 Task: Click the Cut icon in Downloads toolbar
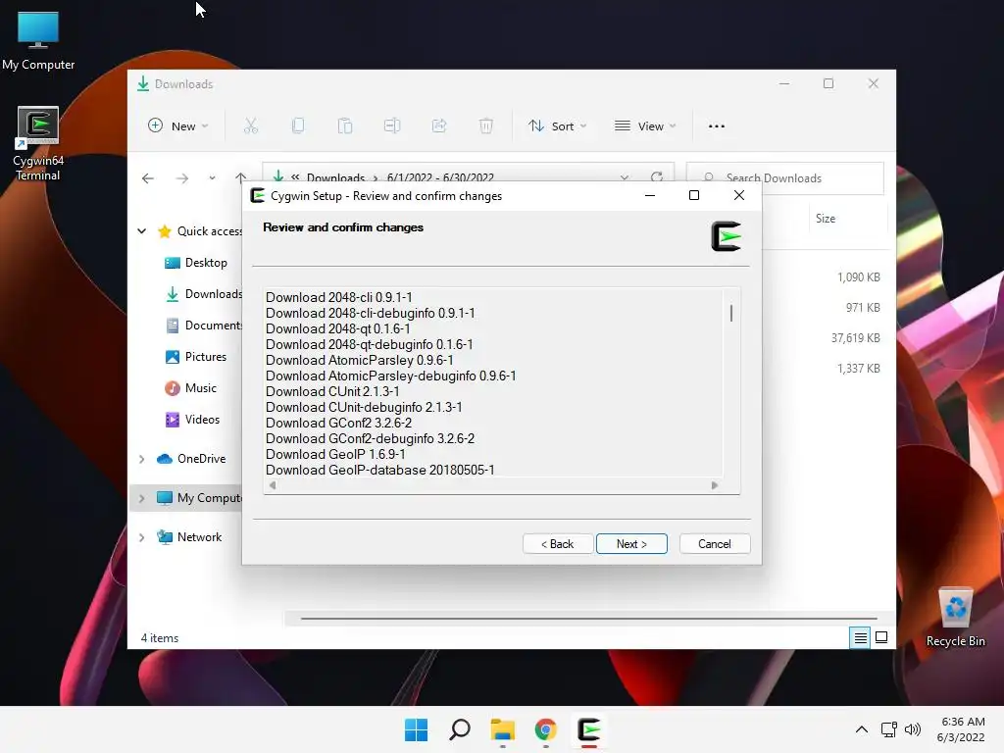point(250,126)
